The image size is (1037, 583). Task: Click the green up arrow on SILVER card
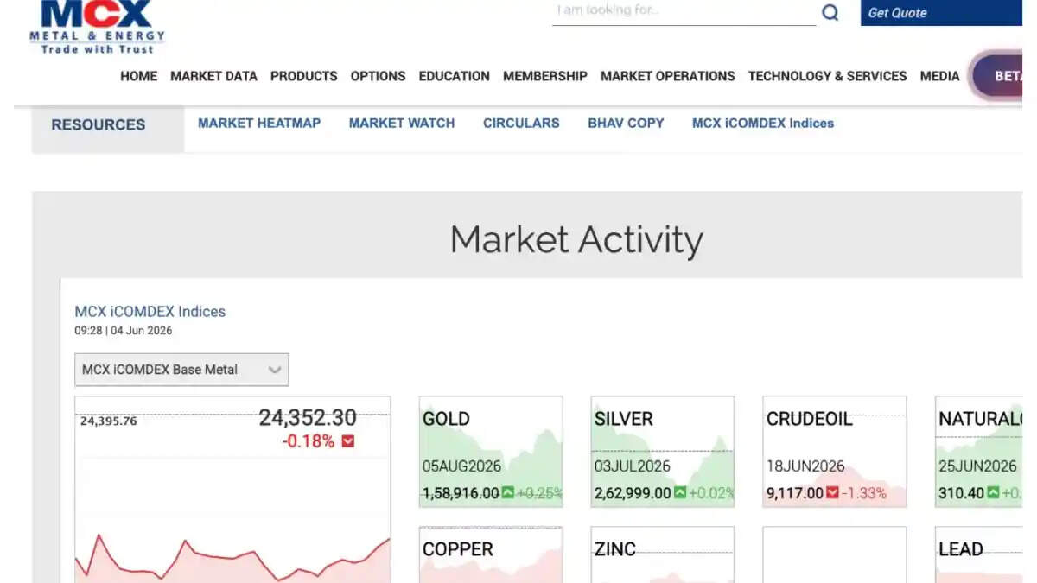pyautogui.click(x=680, y=493)
